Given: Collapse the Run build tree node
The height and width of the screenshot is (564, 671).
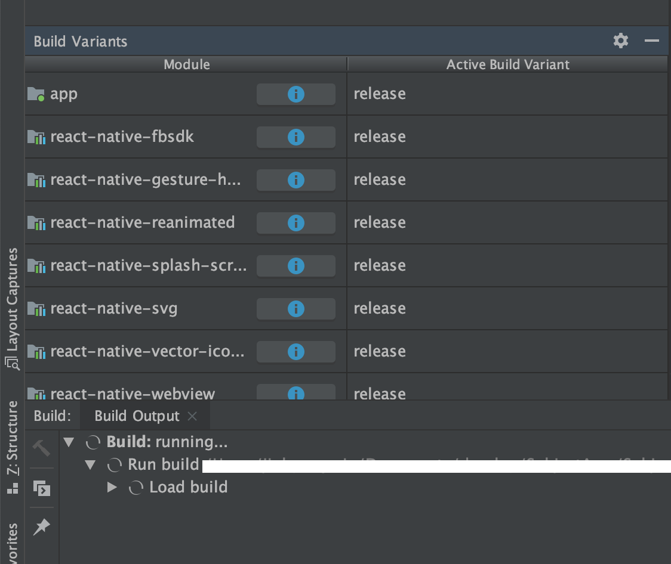Looking at the screenshot, I should point(90,465).
